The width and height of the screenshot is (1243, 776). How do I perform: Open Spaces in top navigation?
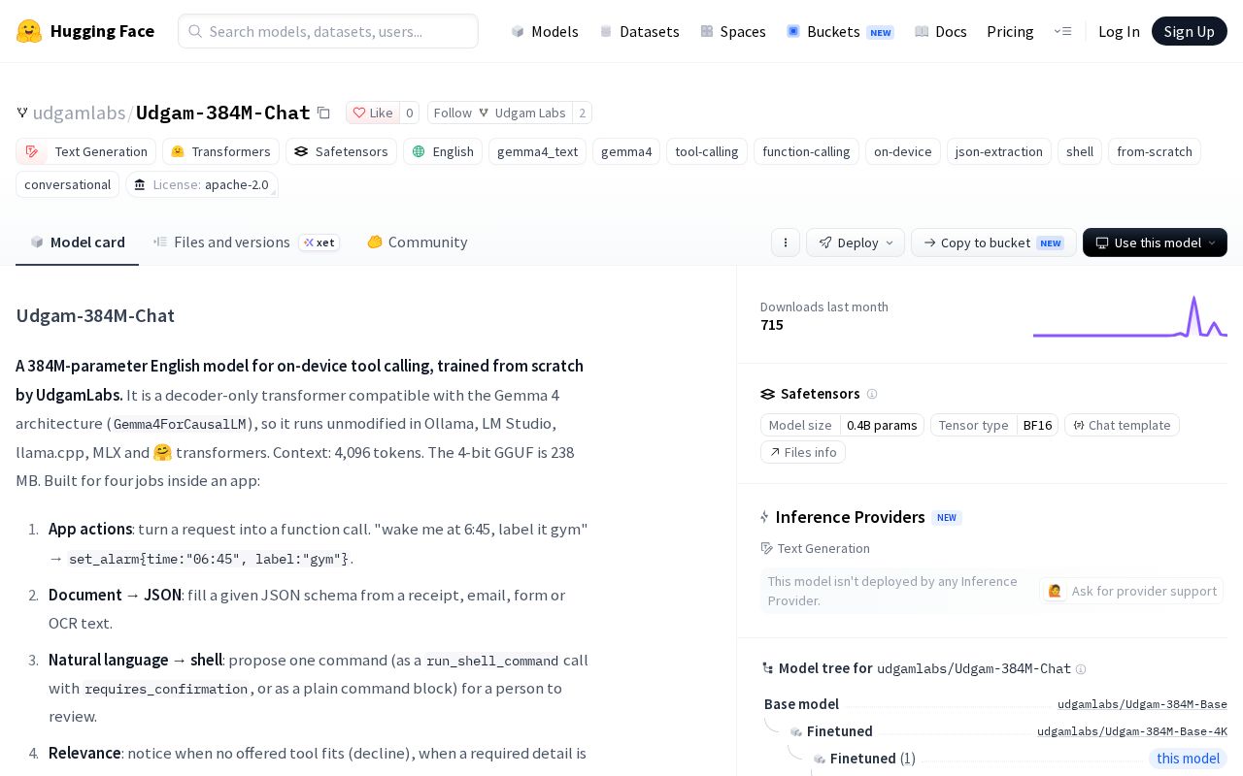tap(733, 31)
